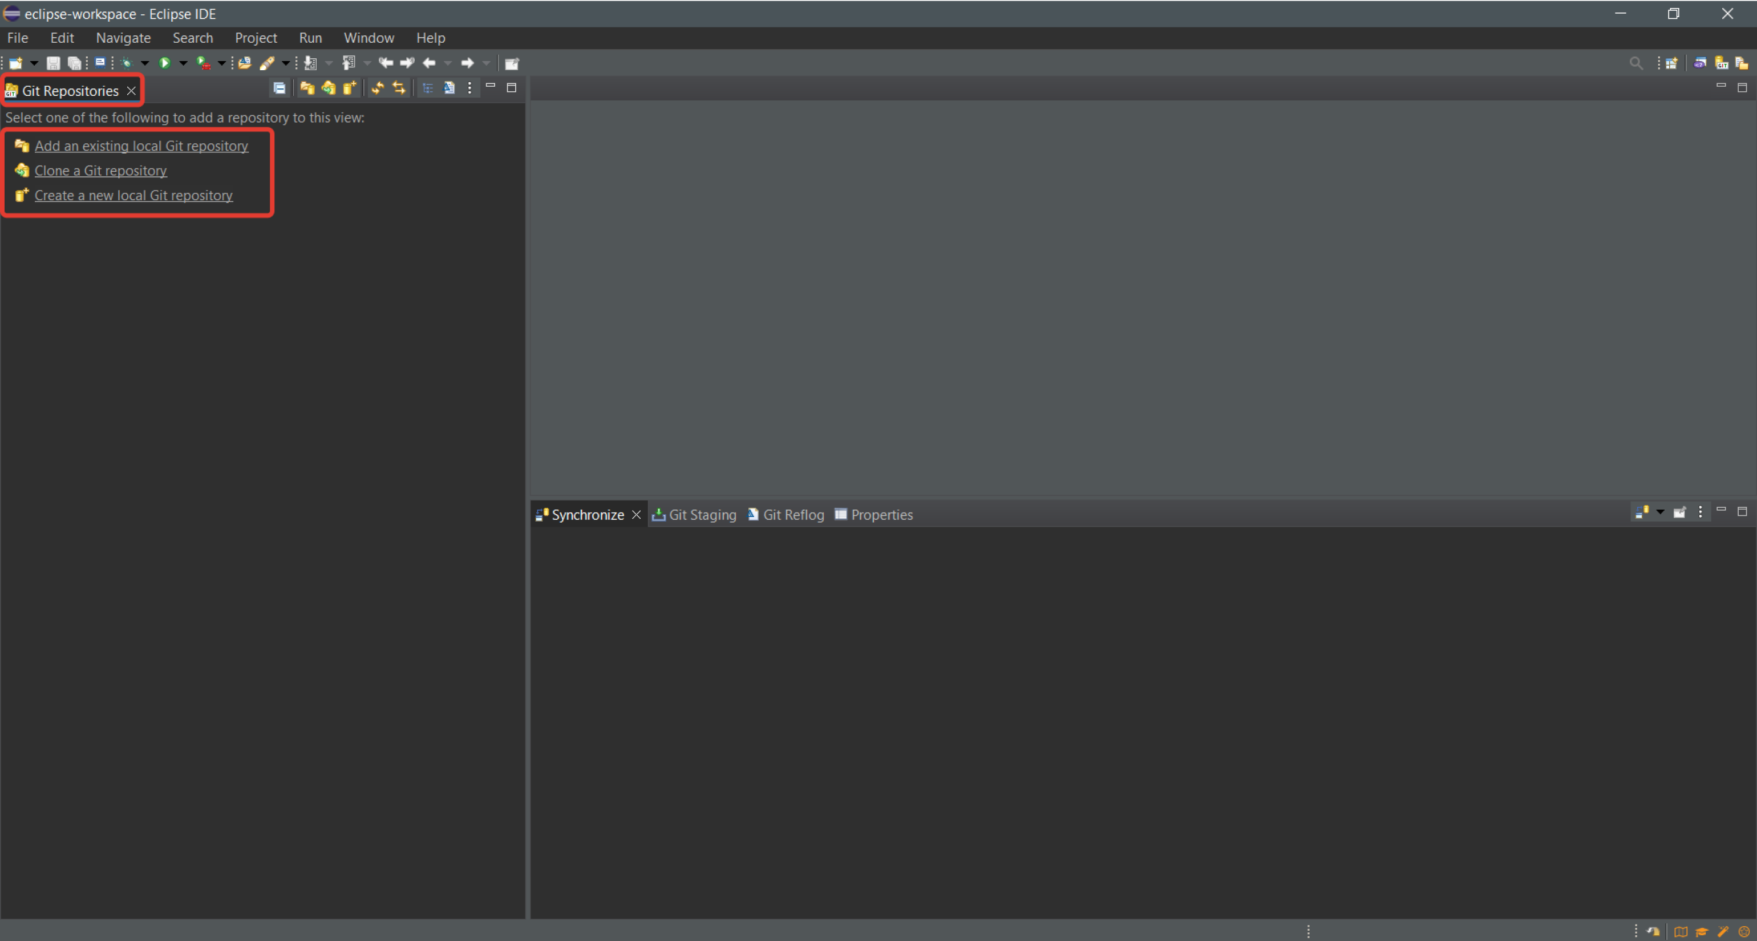Open the Git perspective icon at top right
The image size is (1757, 941).
coord(1721,63)
